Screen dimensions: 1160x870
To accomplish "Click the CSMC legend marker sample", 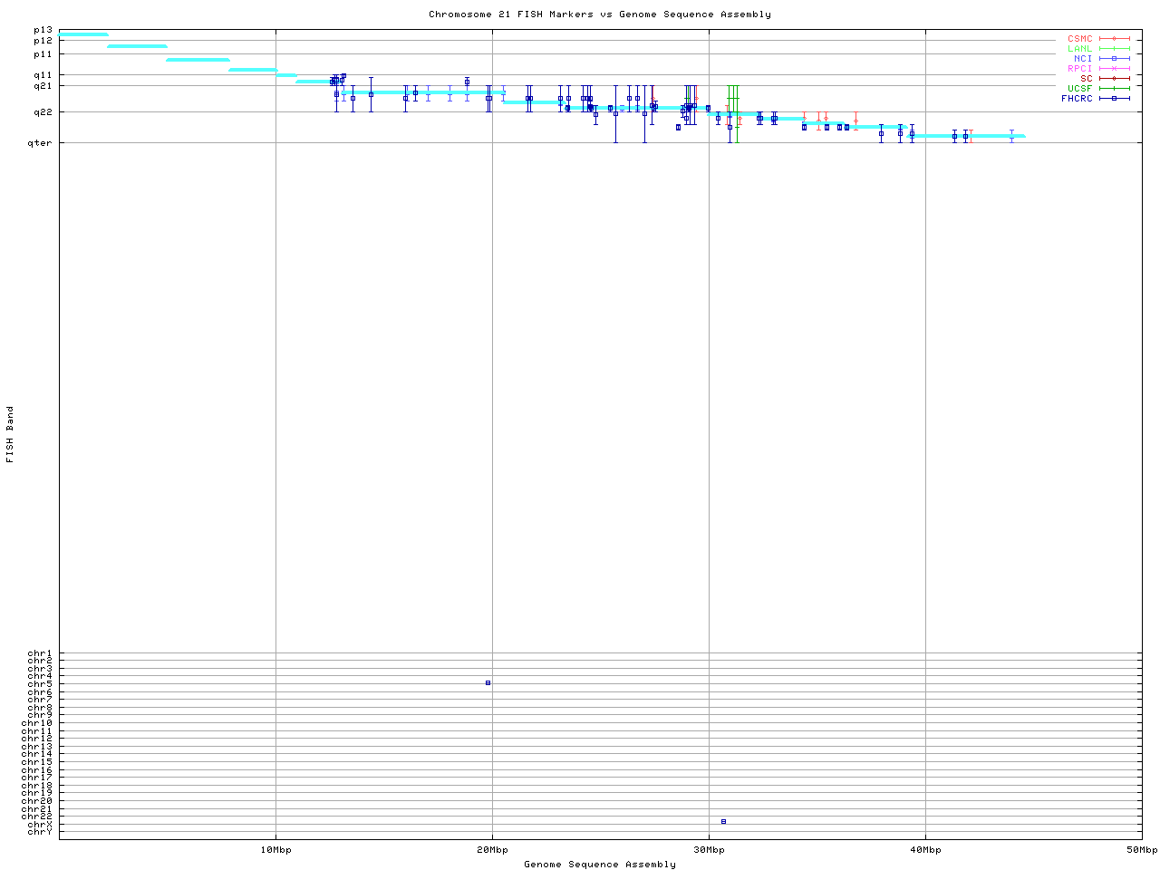I will click(1114, 39).
